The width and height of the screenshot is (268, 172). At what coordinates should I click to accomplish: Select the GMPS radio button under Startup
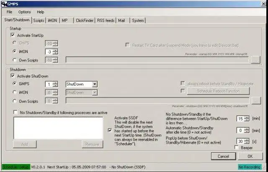tap(15, 43)
